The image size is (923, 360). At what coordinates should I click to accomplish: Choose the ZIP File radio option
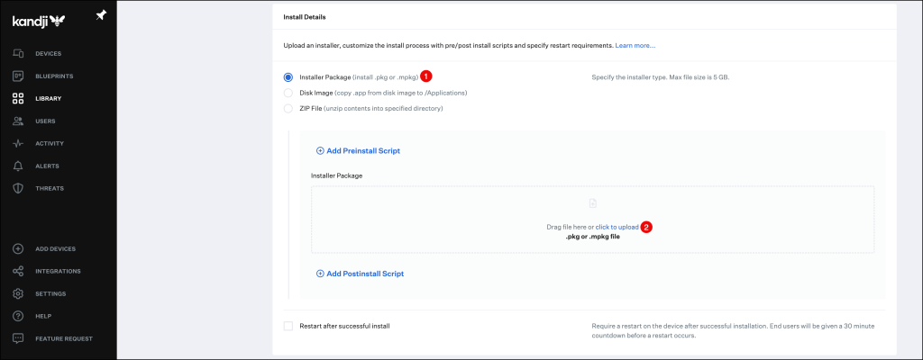[288, 108]
